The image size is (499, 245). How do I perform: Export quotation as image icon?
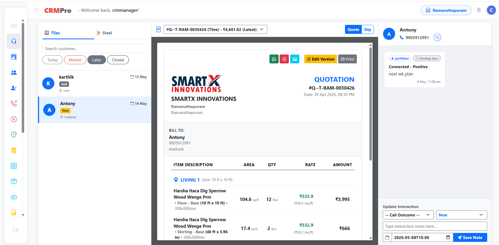pos(295,59)
